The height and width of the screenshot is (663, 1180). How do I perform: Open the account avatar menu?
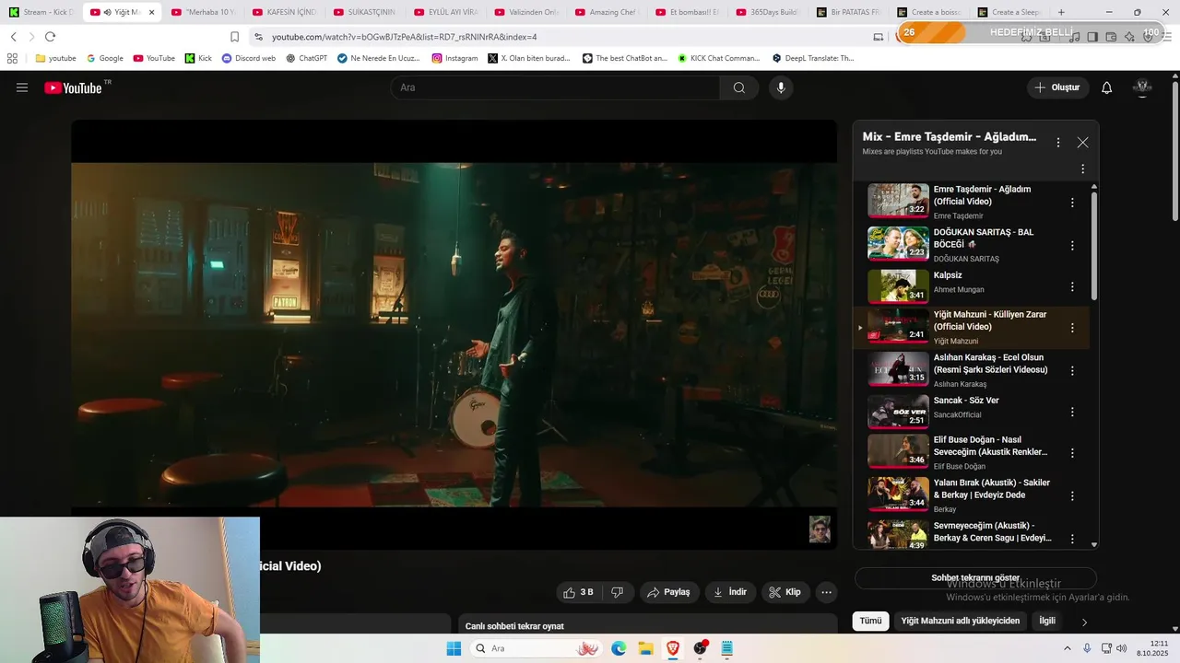pos(1142,87)
